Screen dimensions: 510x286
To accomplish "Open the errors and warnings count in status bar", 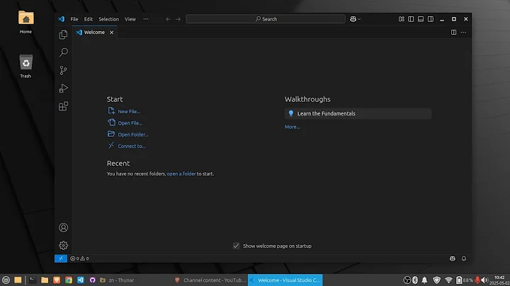I will [79, 258].
